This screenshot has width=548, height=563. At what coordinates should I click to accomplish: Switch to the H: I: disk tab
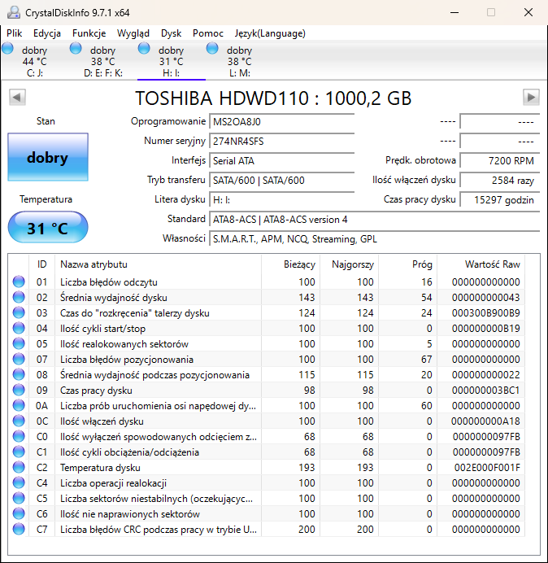tap(171, 61)
